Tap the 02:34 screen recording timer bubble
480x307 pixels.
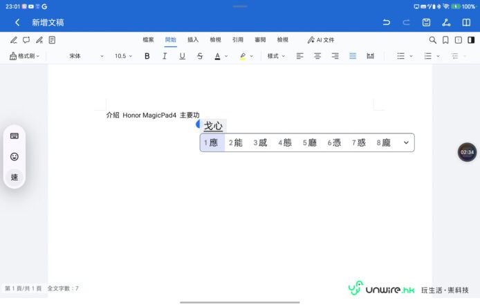[x=467, y=152]
